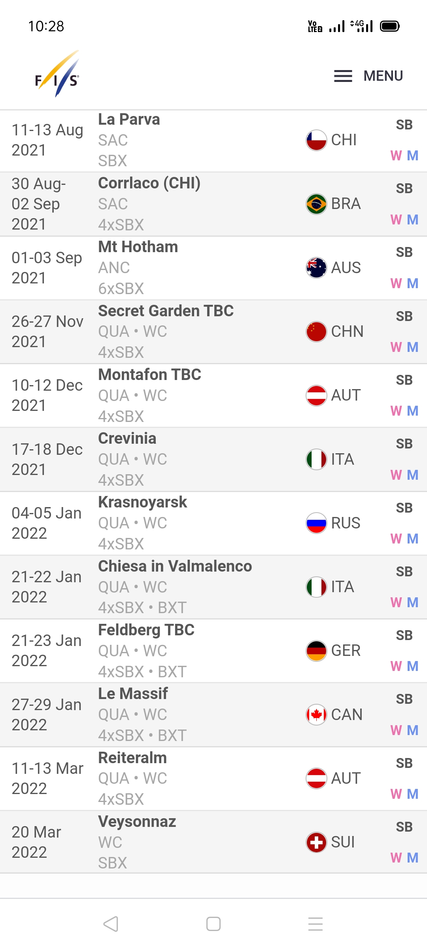Open Android recent apps button
The width and height of the screenshot is (427, 950).
tap(316, 924)
